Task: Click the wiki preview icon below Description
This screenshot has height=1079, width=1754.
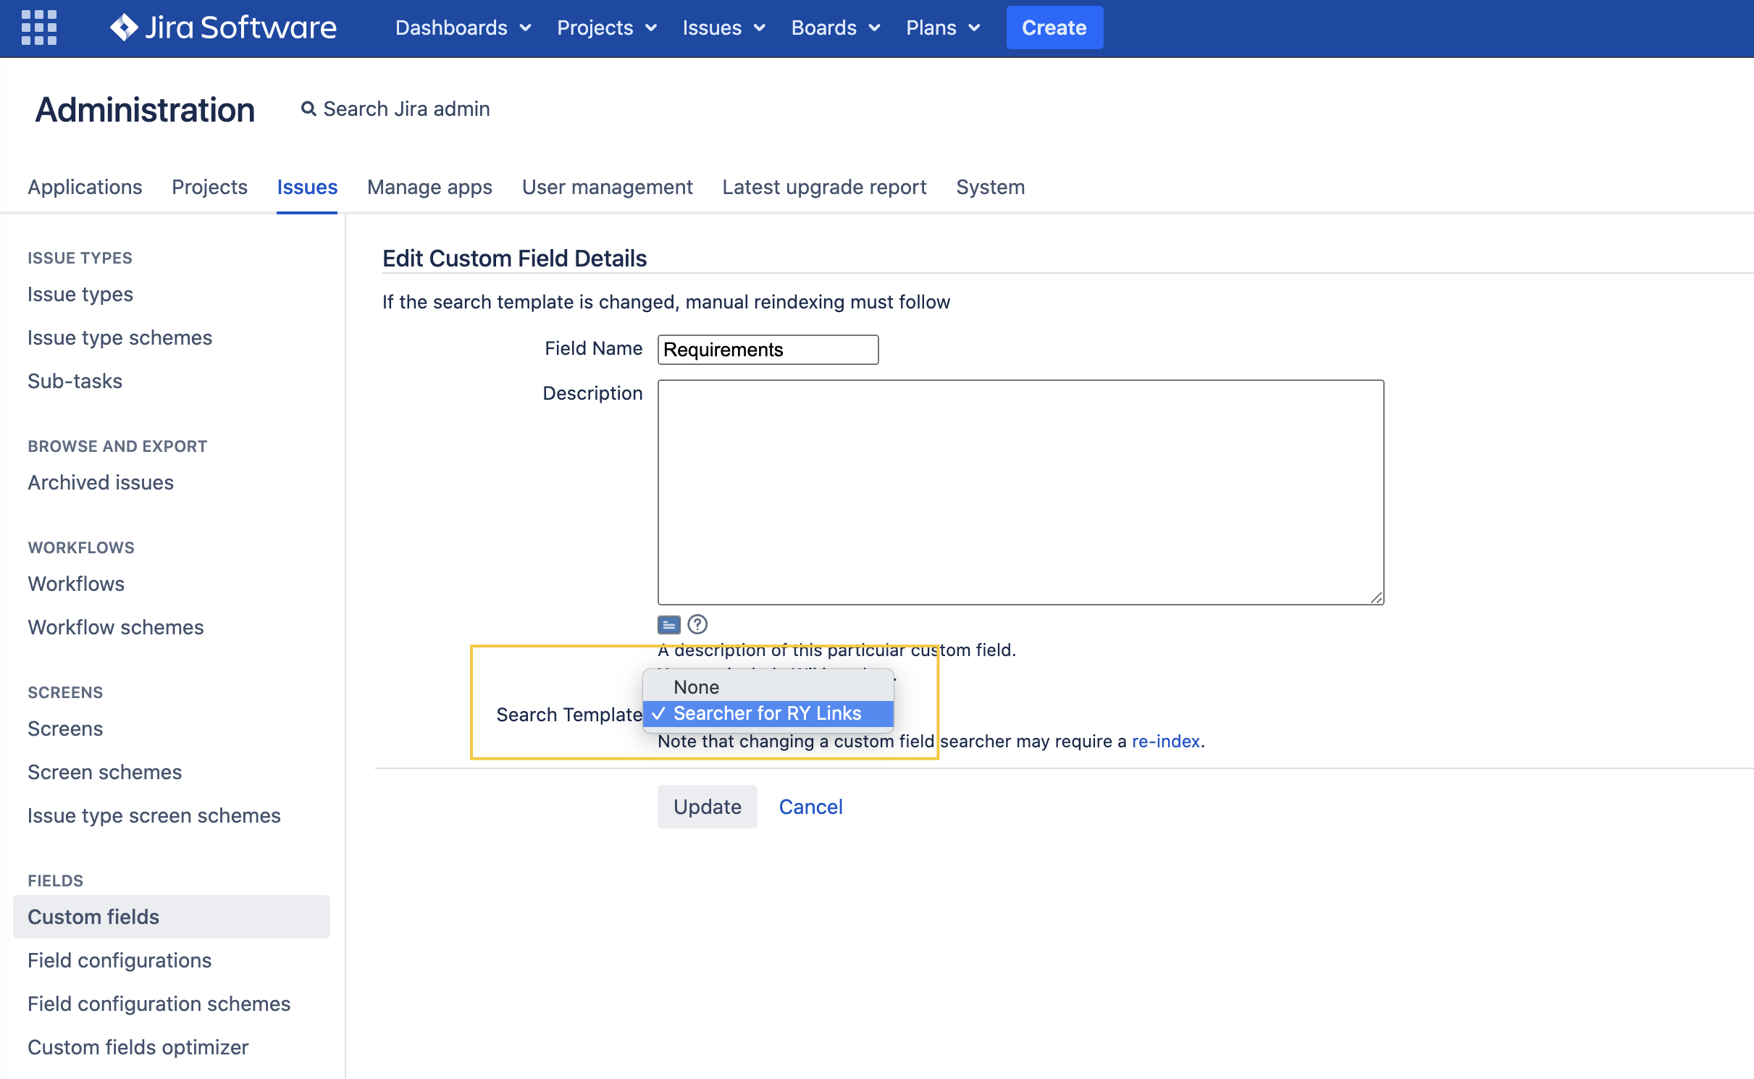Action: point(668,624)
